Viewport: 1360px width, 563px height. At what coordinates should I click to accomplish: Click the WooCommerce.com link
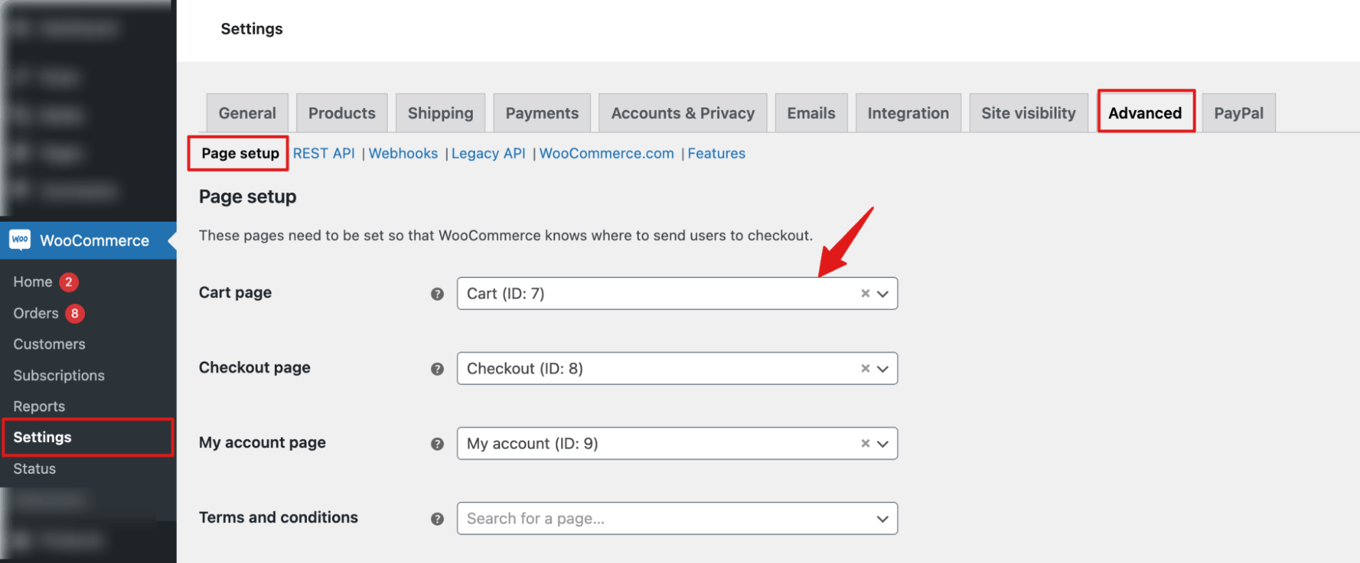pos(606,153)
